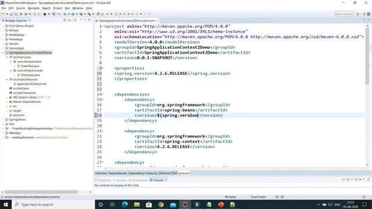
Task: Open Microsoft Store from the taskbar
Action: click(149, 204)
